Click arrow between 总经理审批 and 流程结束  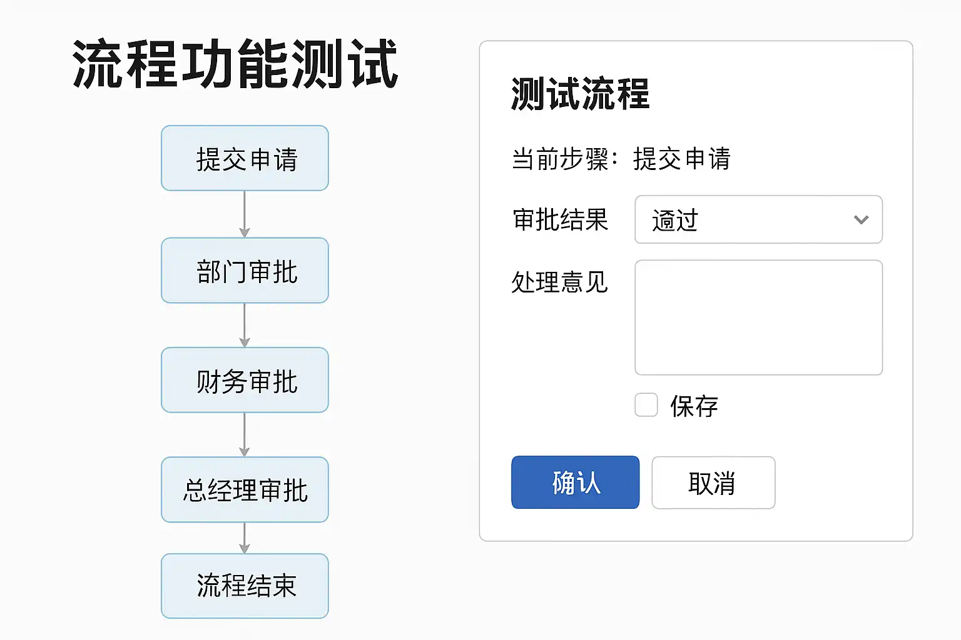pyautogui.click(x=245, y=537)
